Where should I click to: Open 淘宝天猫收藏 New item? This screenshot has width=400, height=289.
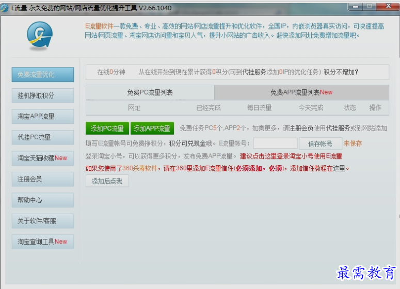pyautogui.click(x=43, y=158)
